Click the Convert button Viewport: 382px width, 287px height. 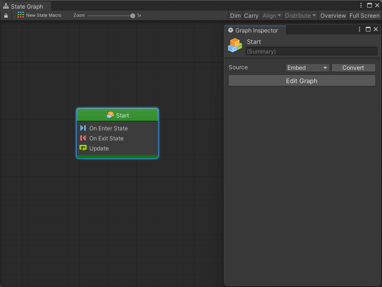coord(353,68)
